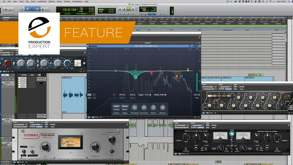This screenshot has width=293, height=165.
Task: Select Onsets detect mode
Action: (116, 109)
